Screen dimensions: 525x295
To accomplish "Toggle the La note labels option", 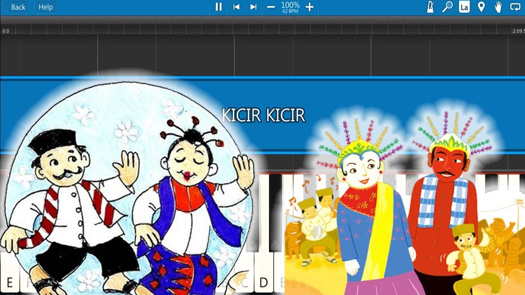I will [464, 7].
